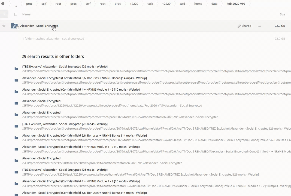
Task: Click the folder icon of the first [TBZ Exclusive] search result
Action: pos(16,69)
